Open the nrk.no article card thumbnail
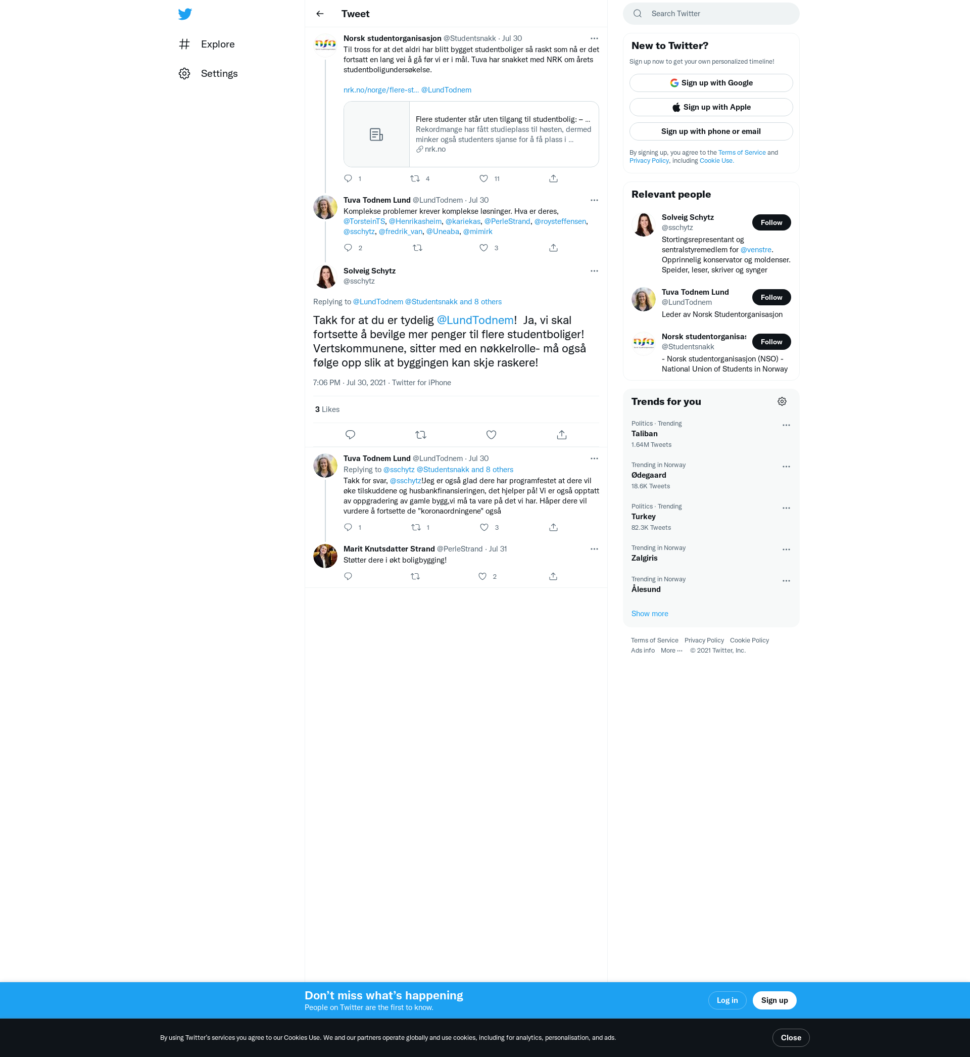The width and height of the screenshot is (970, 1057). [x=376, y=134]
